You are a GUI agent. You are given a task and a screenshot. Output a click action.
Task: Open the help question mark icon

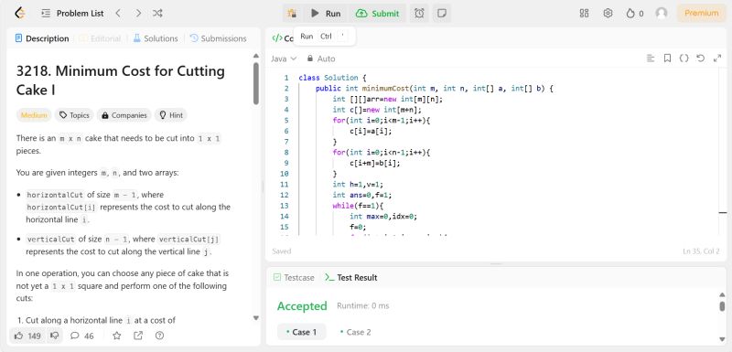click(x=159, y=336)
